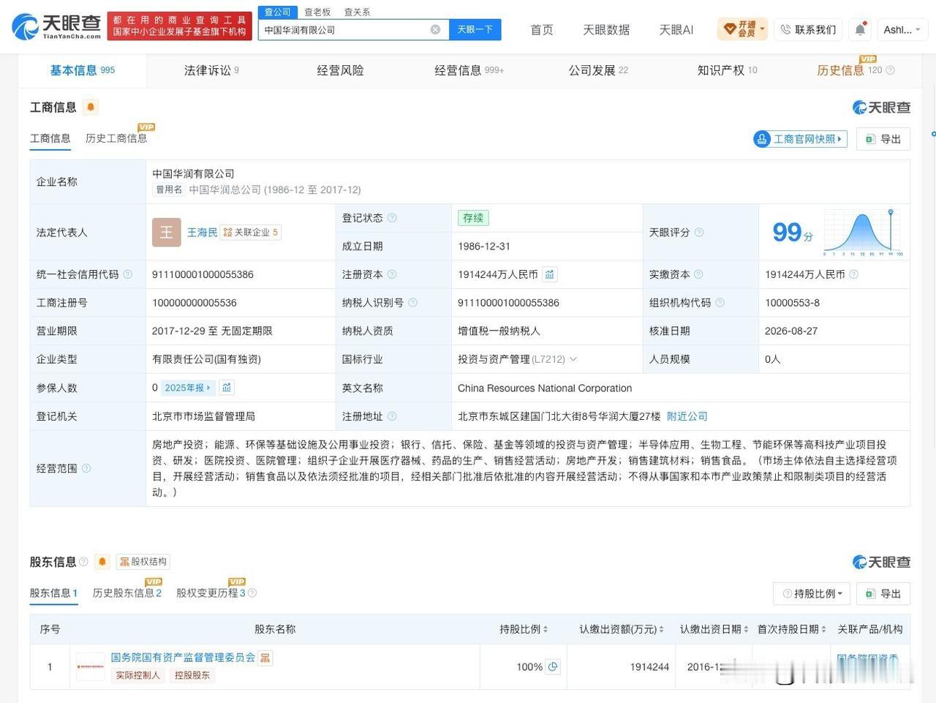936x703 pixels.
Task: Click the help icon next to 天眼评分
Action: pyautogui.click(x=699, y=233)
